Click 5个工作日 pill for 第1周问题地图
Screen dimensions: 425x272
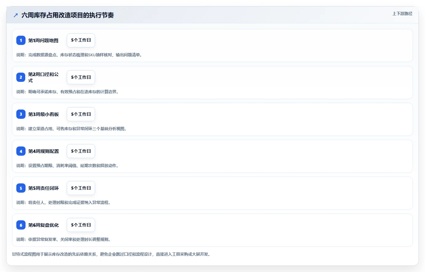point(81,40)
